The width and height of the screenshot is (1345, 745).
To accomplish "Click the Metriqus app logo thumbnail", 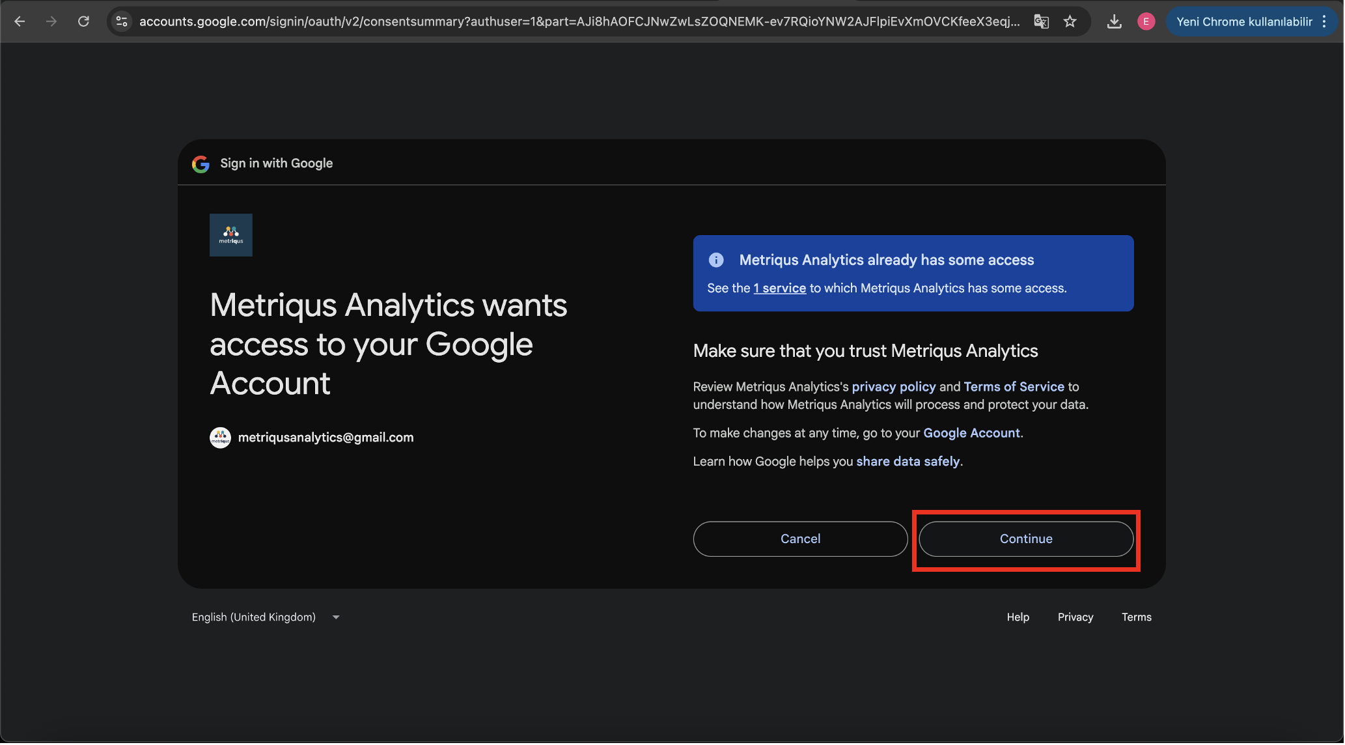I will pos(231,235).
